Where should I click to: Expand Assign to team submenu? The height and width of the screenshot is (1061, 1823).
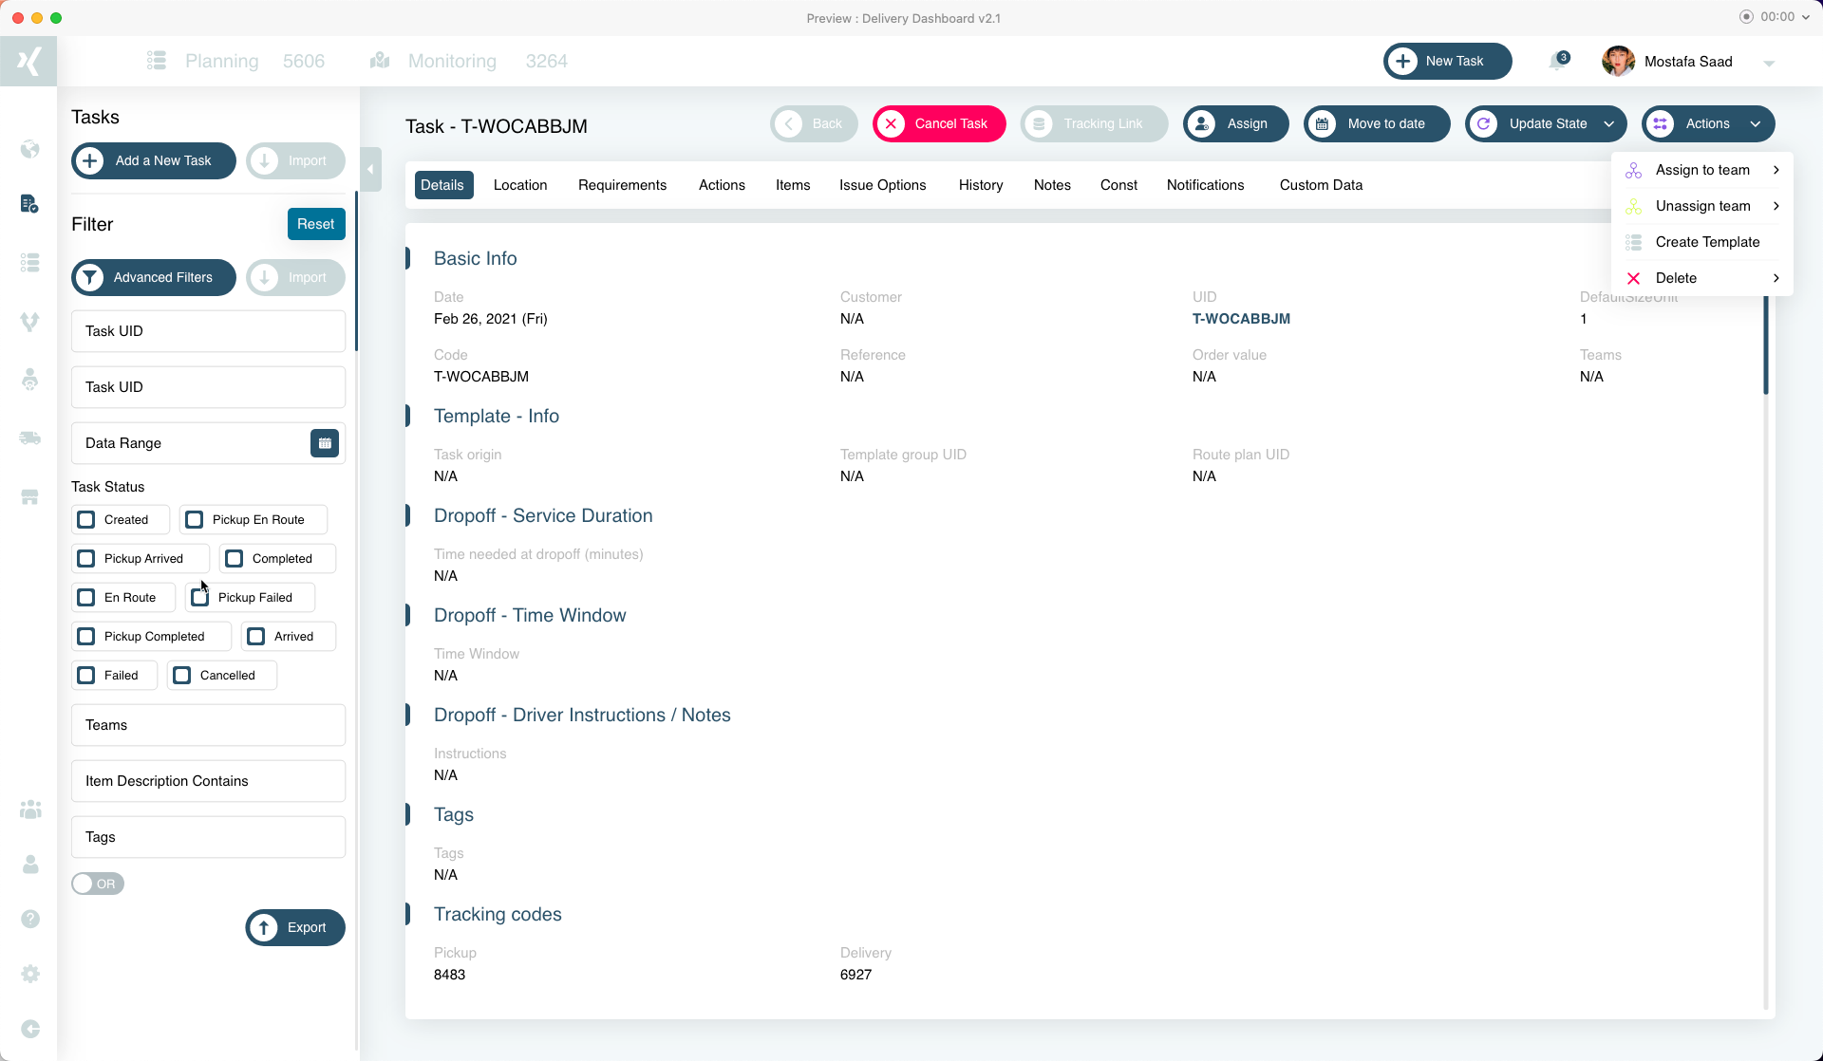click(x=1701, y=170)
